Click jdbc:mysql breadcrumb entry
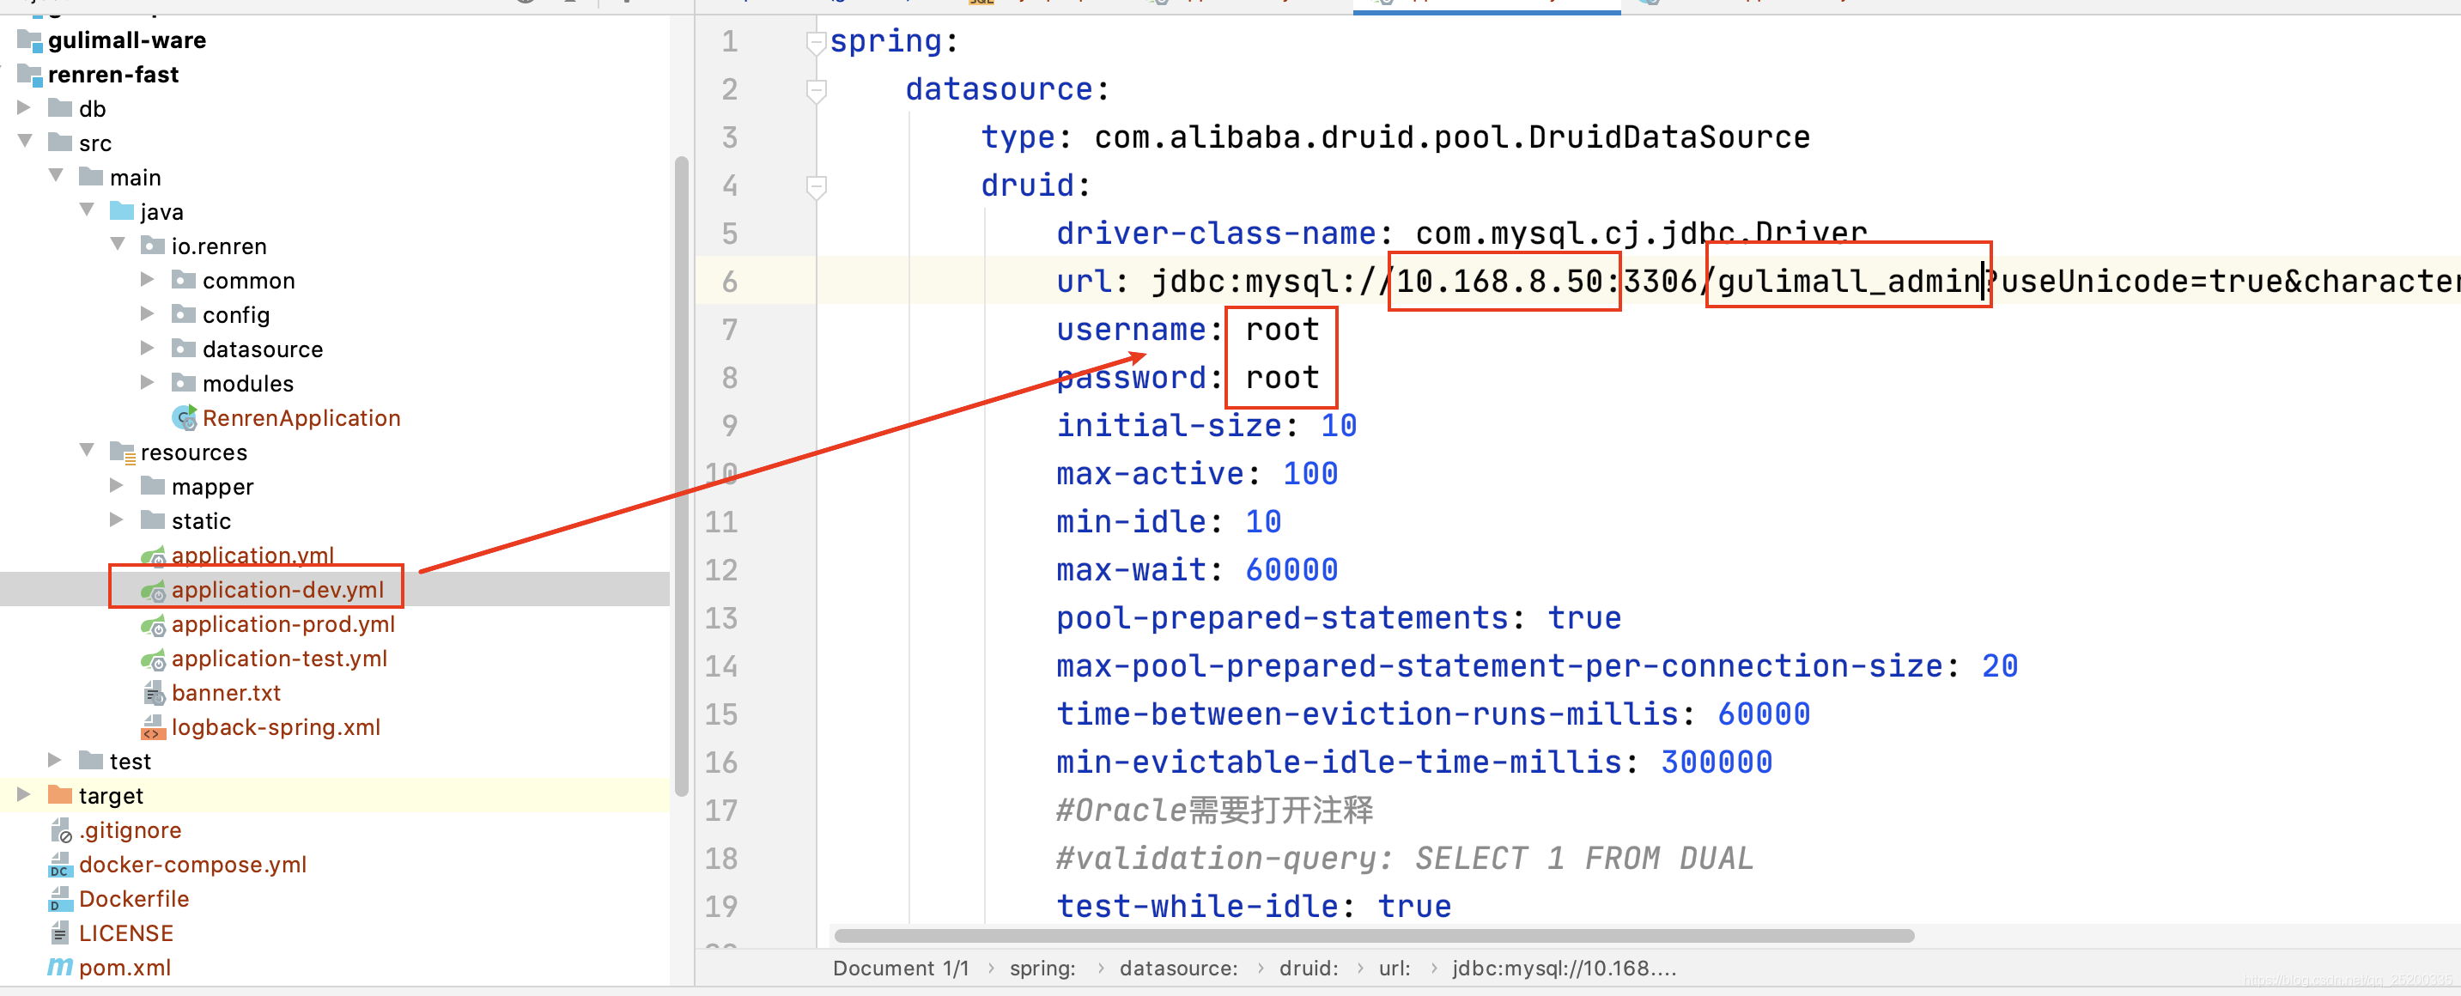 click(1564, 969)
